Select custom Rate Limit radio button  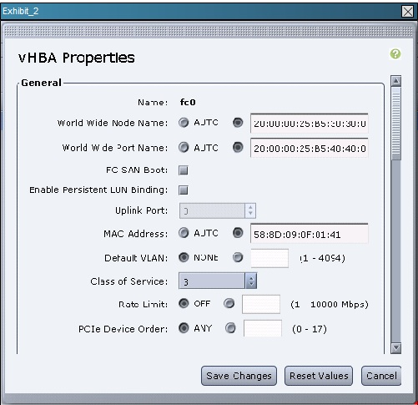point(229,303)
